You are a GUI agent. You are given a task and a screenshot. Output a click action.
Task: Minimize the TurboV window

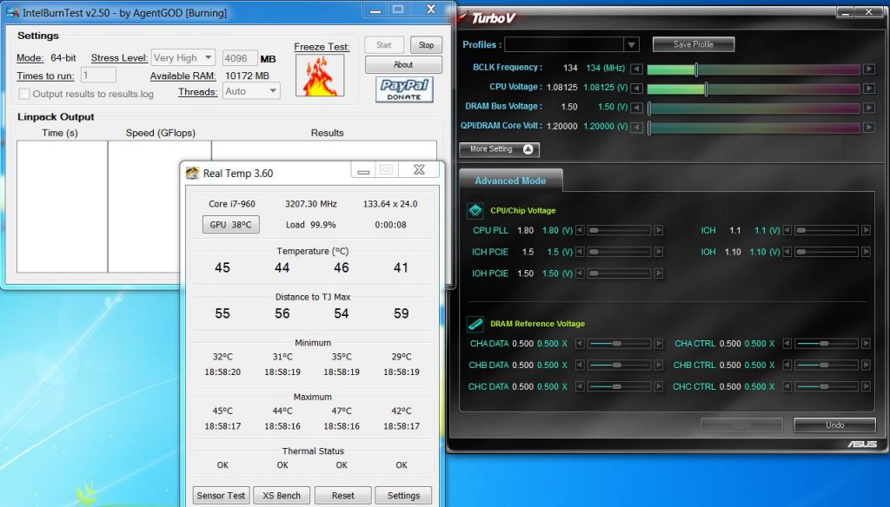tap(846, 11)
